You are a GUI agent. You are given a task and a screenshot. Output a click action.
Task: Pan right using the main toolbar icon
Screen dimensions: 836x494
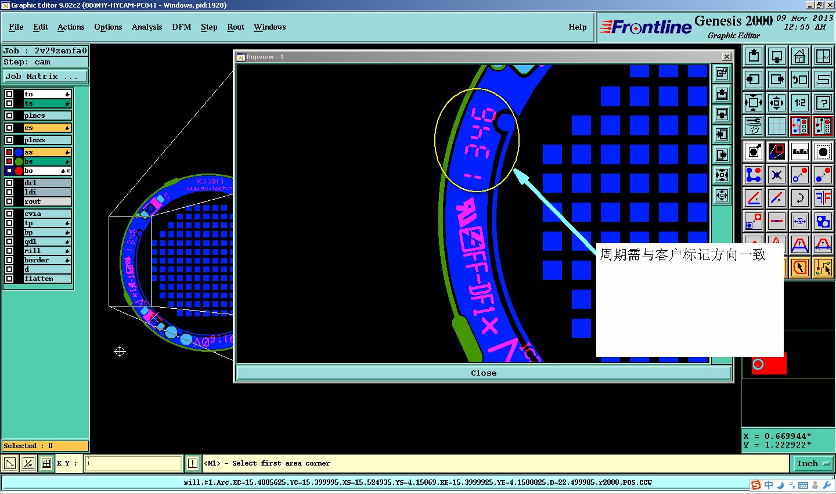(777, 80)
